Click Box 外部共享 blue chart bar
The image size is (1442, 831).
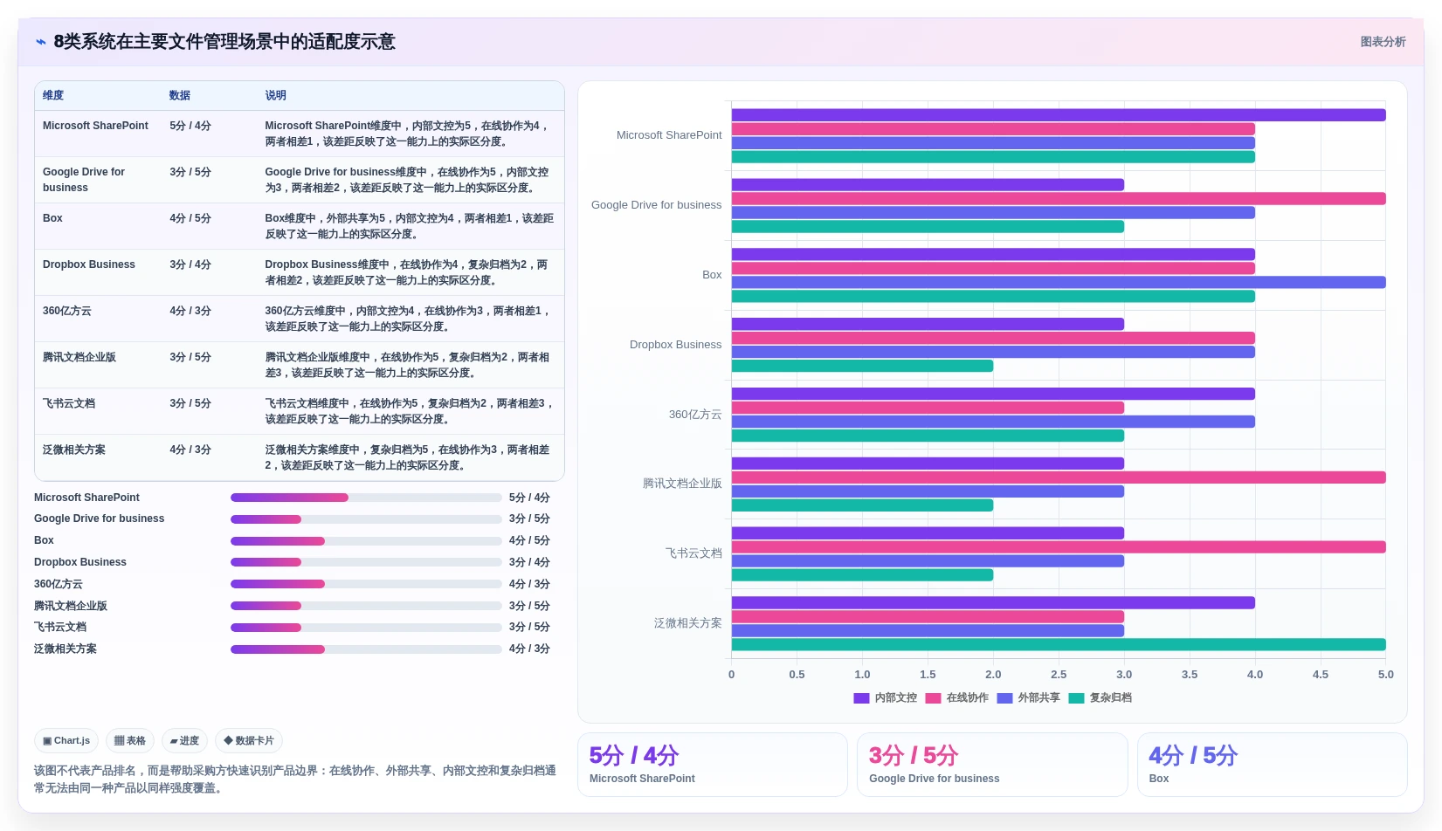1059,283
